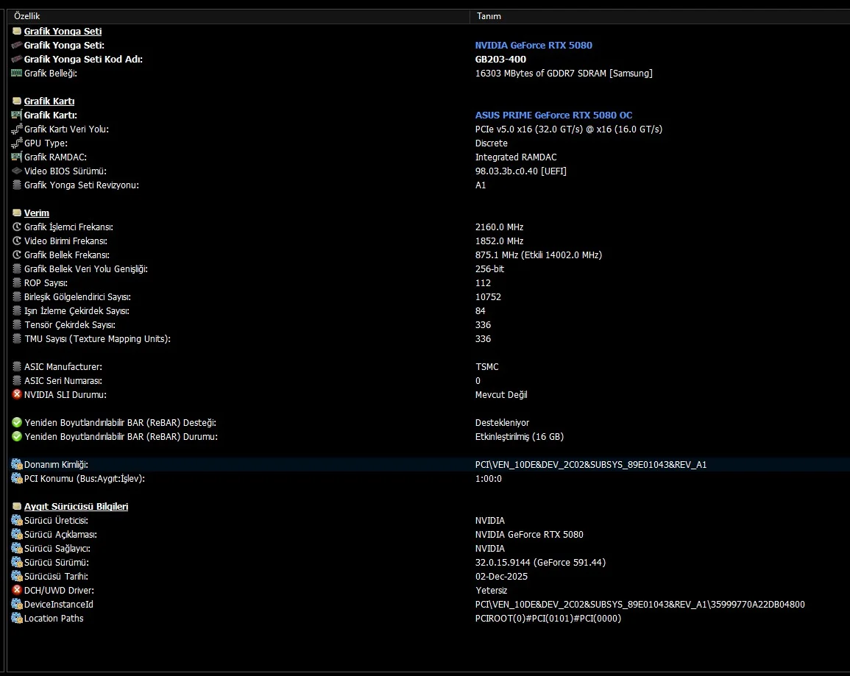The height and width of the screenshot is (676, 850).
Task: Click the clock icon beside Grafik İşlemci Frekansı
Action: 17,227
